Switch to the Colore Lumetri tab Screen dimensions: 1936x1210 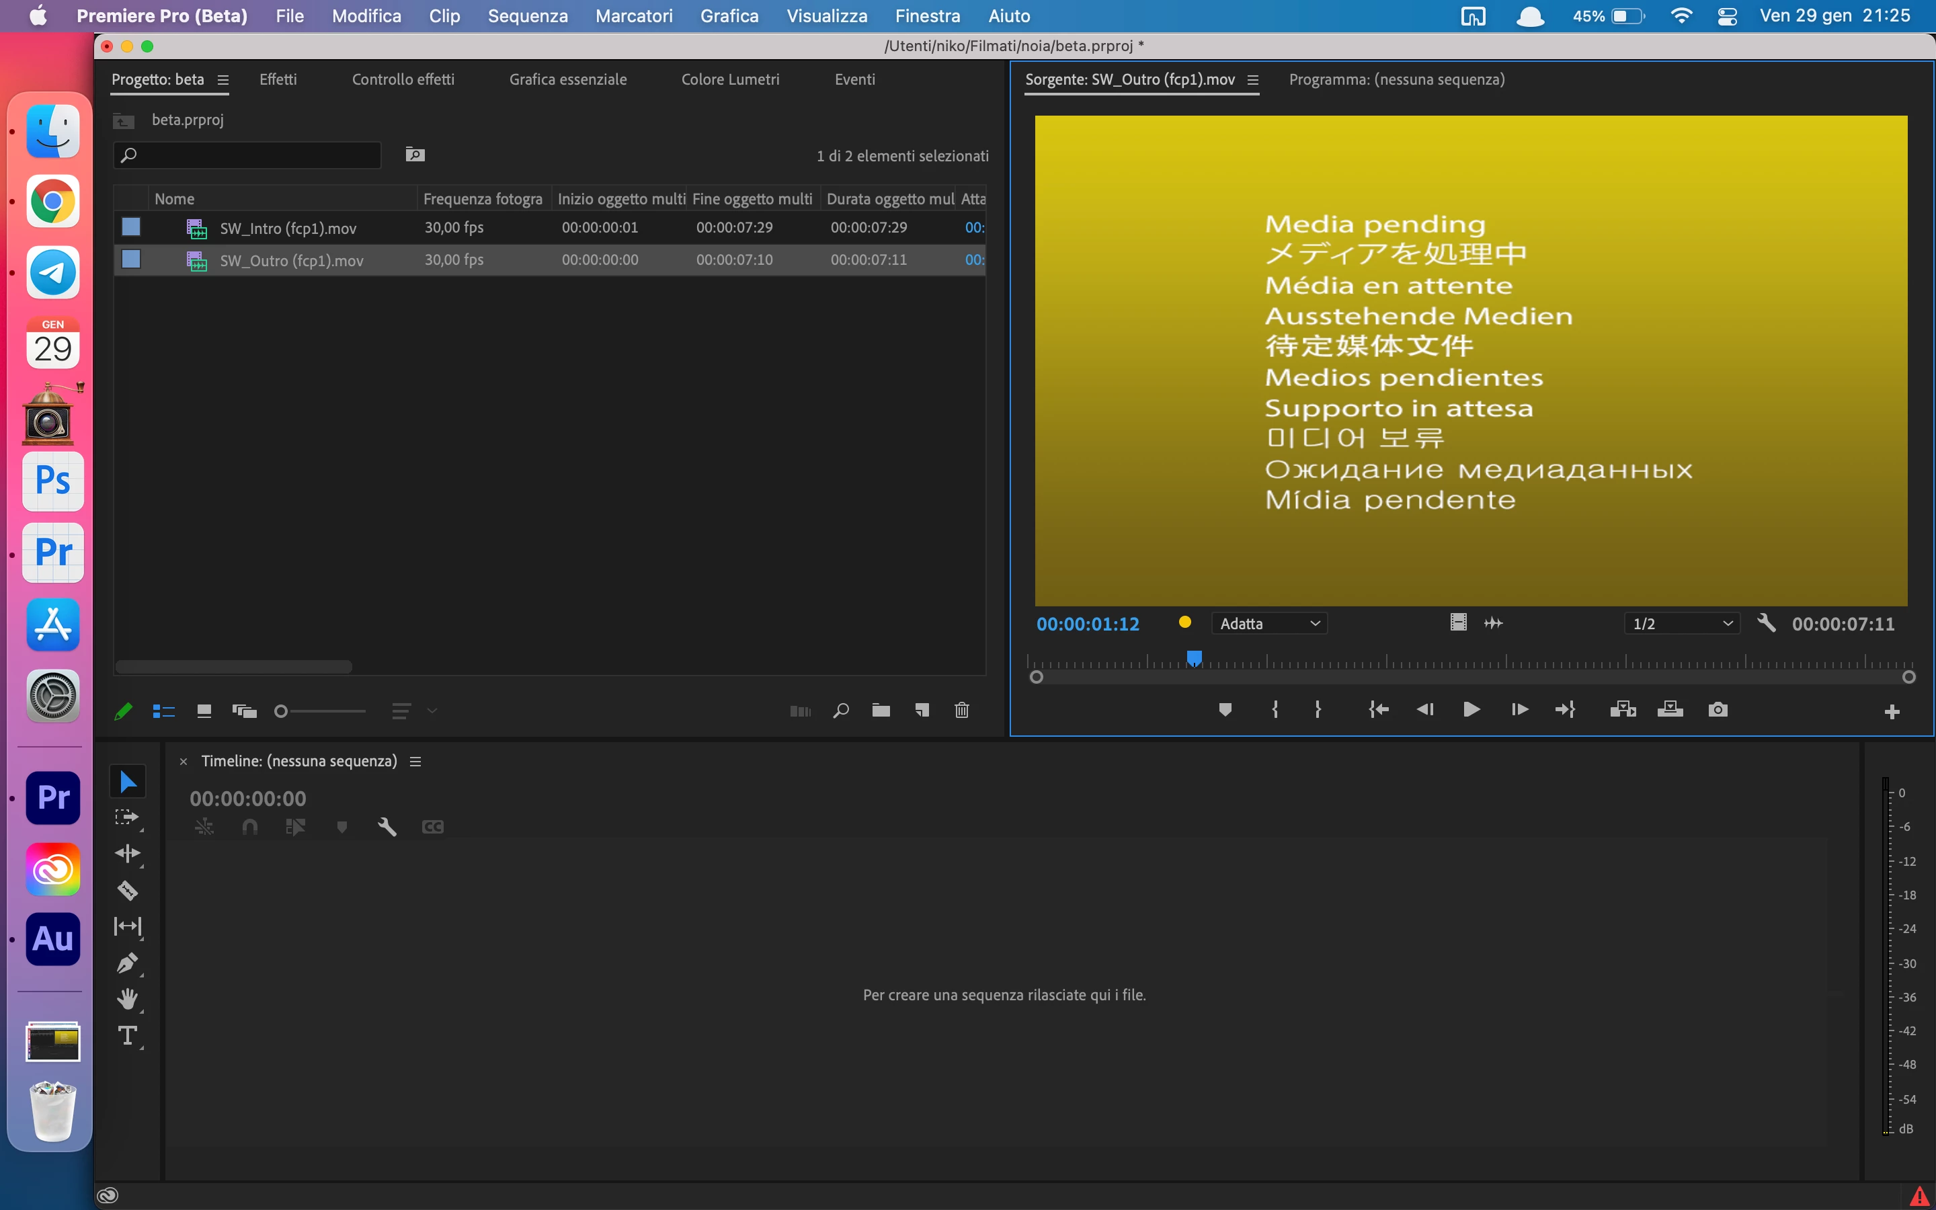pos(729,79)
